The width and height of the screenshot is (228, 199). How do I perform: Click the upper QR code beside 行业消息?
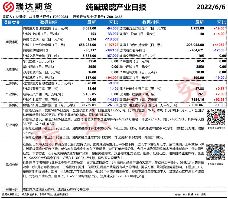coord(216,116)
